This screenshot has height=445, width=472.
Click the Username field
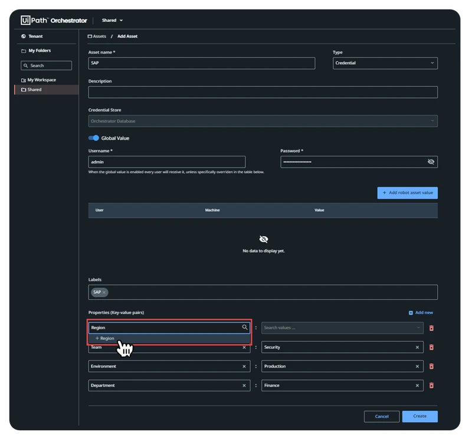click(167, 162)
